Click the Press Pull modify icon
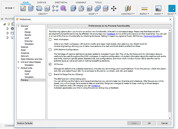 click(x=74, y=8)
